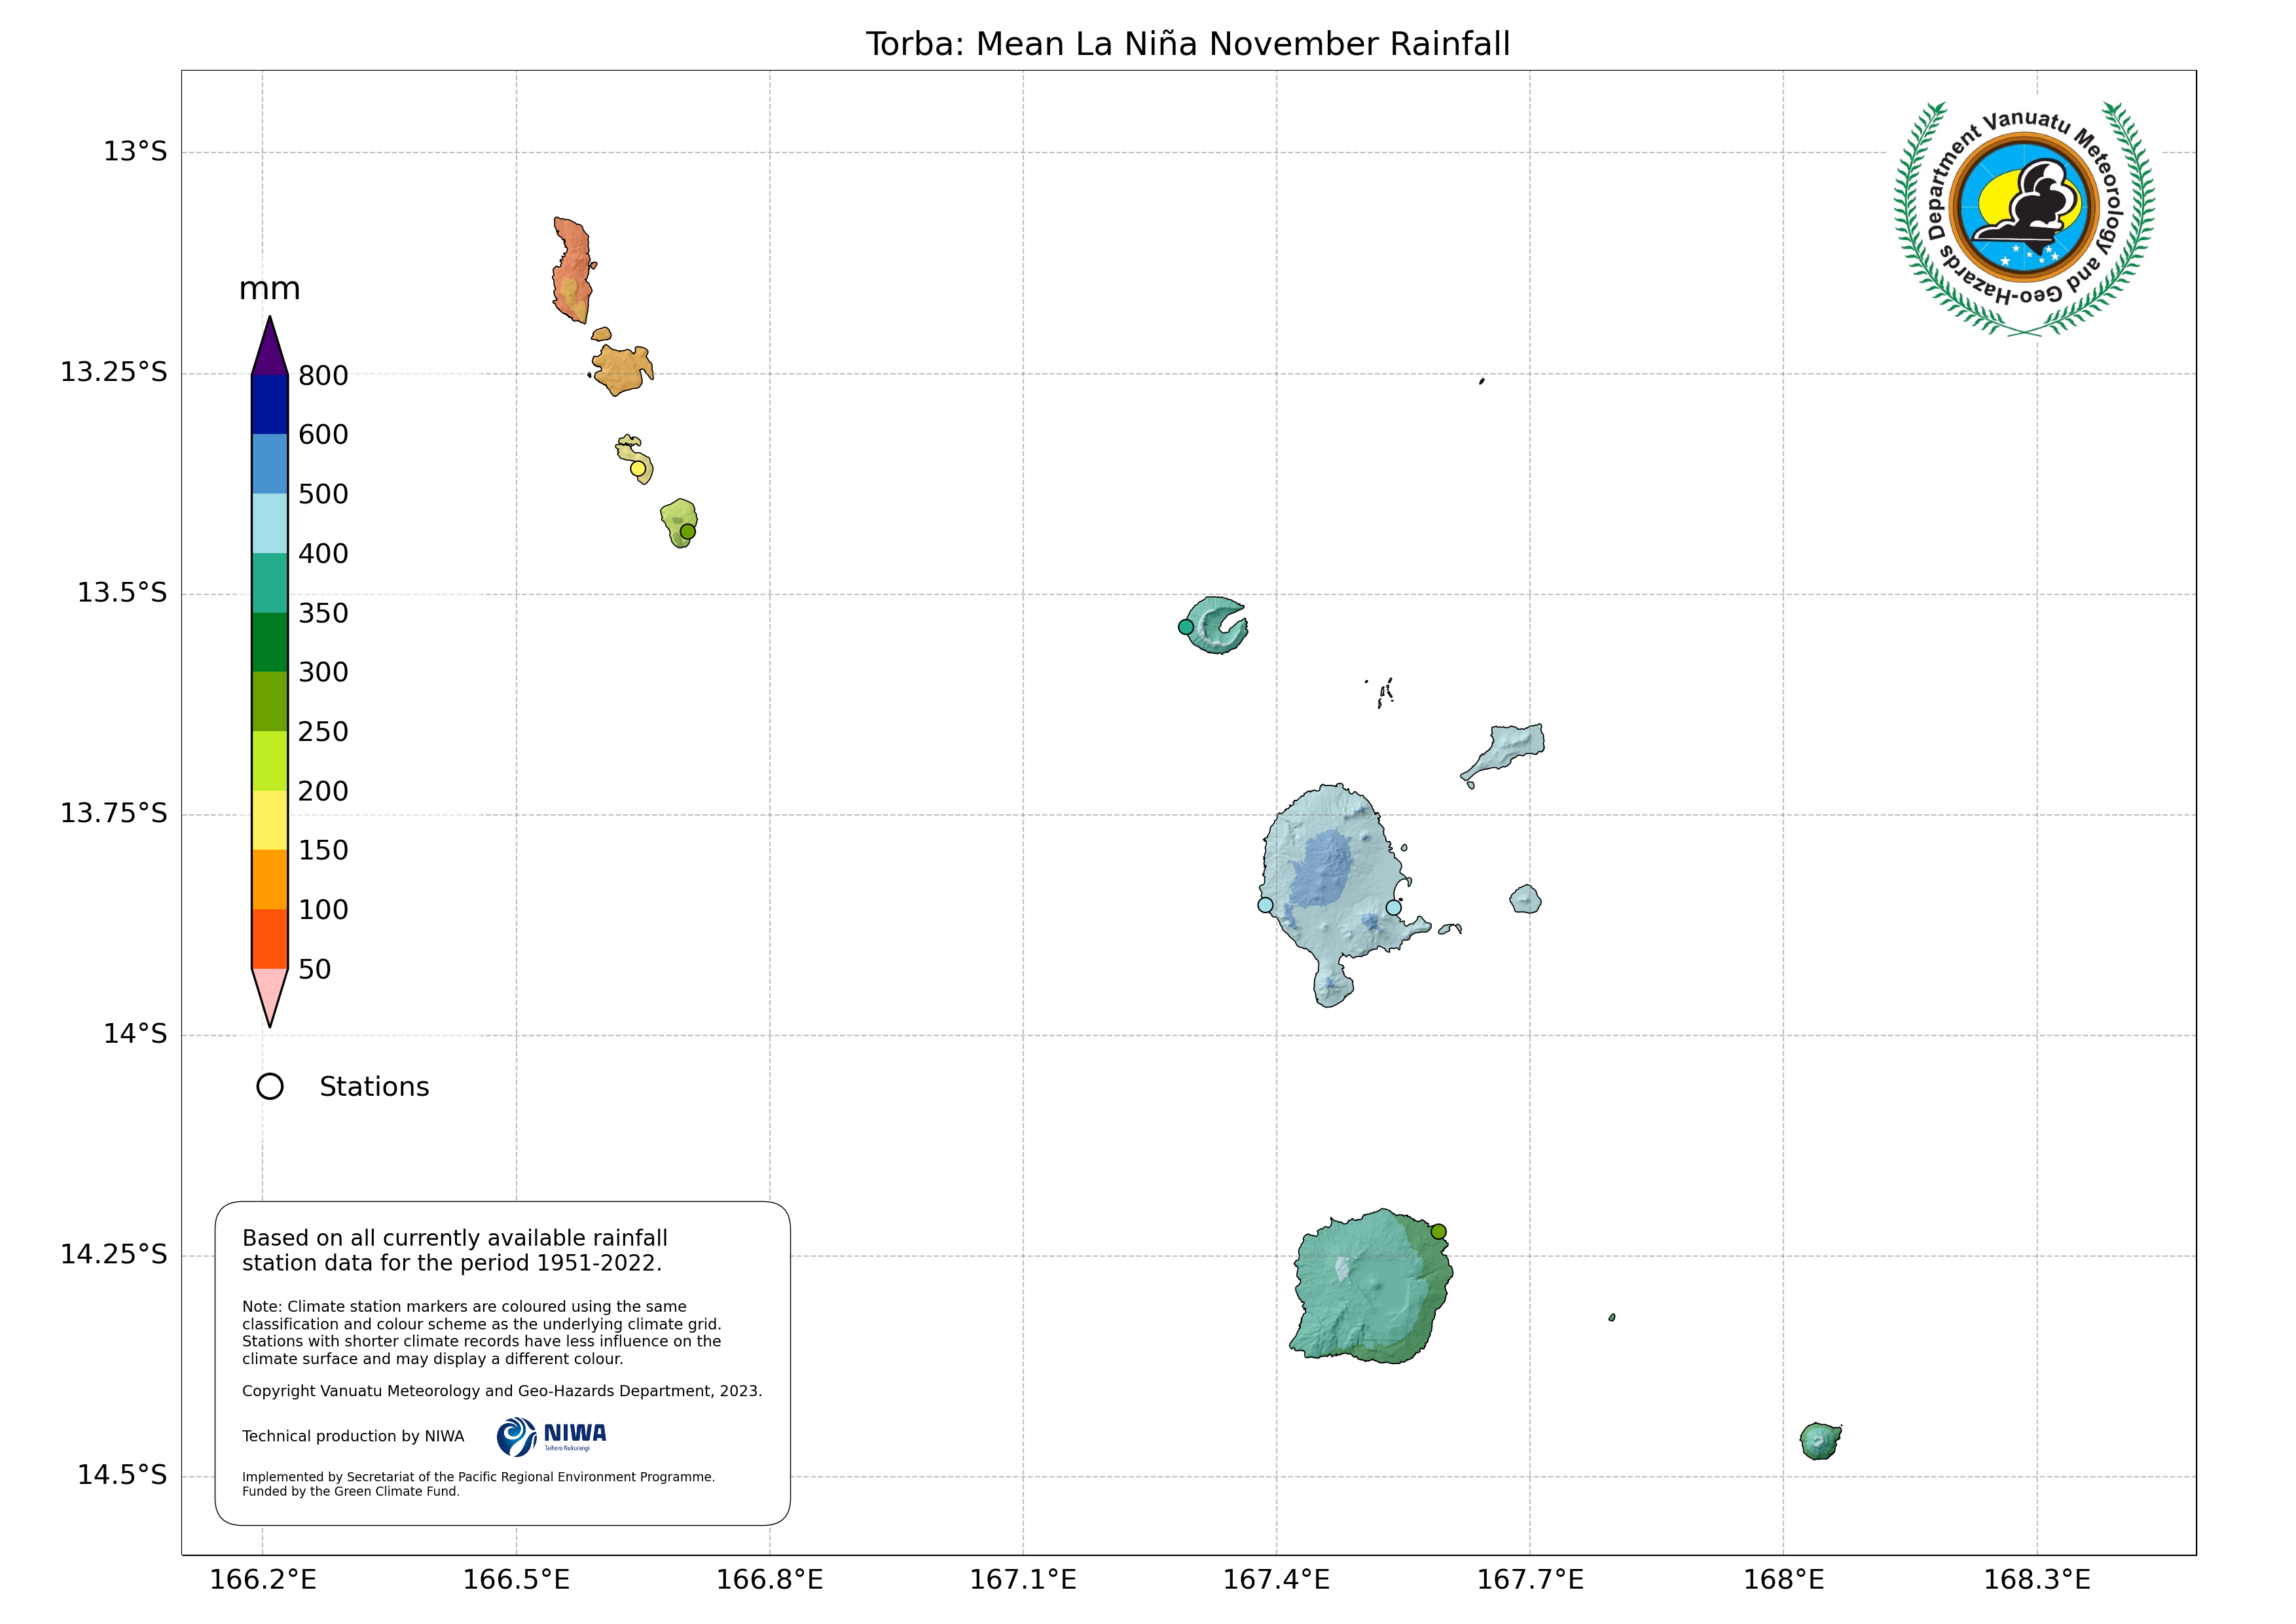Click the 167.4°E longitude label
This screenshot has width=2296, height=1624.
1276,1580
